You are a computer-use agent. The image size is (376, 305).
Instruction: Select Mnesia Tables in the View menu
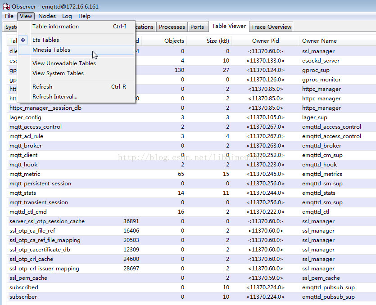pos(76,50)
